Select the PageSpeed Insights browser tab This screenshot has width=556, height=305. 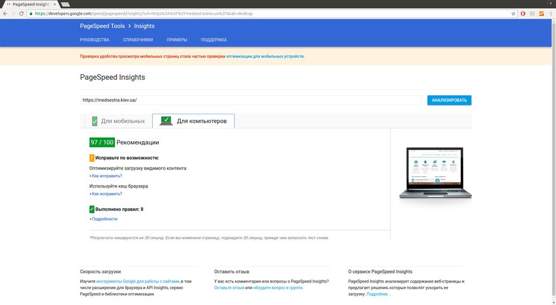[x=31, y=4]
